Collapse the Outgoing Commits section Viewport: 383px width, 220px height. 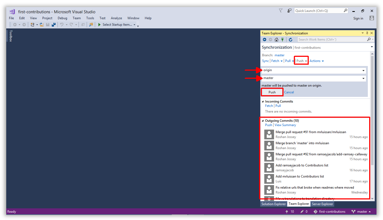[x=263, y=121]
